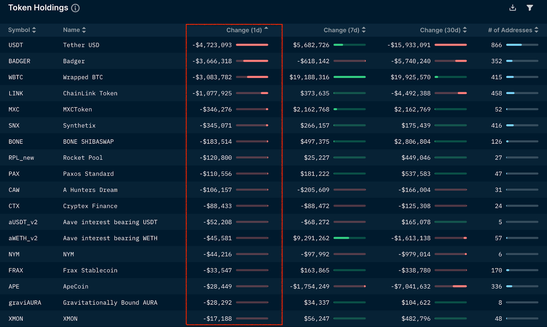Click the Paxos Standard name
The image size is (547, 327).
pos(89,174)
